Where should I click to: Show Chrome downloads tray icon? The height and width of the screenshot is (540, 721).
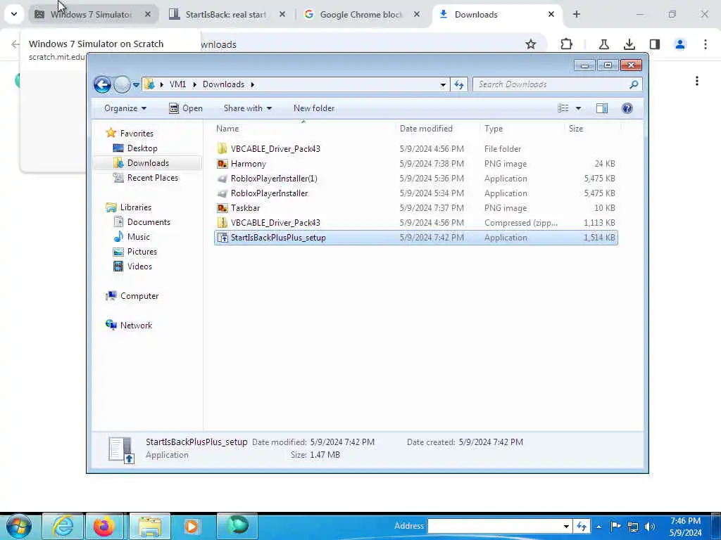pos(629,44)
